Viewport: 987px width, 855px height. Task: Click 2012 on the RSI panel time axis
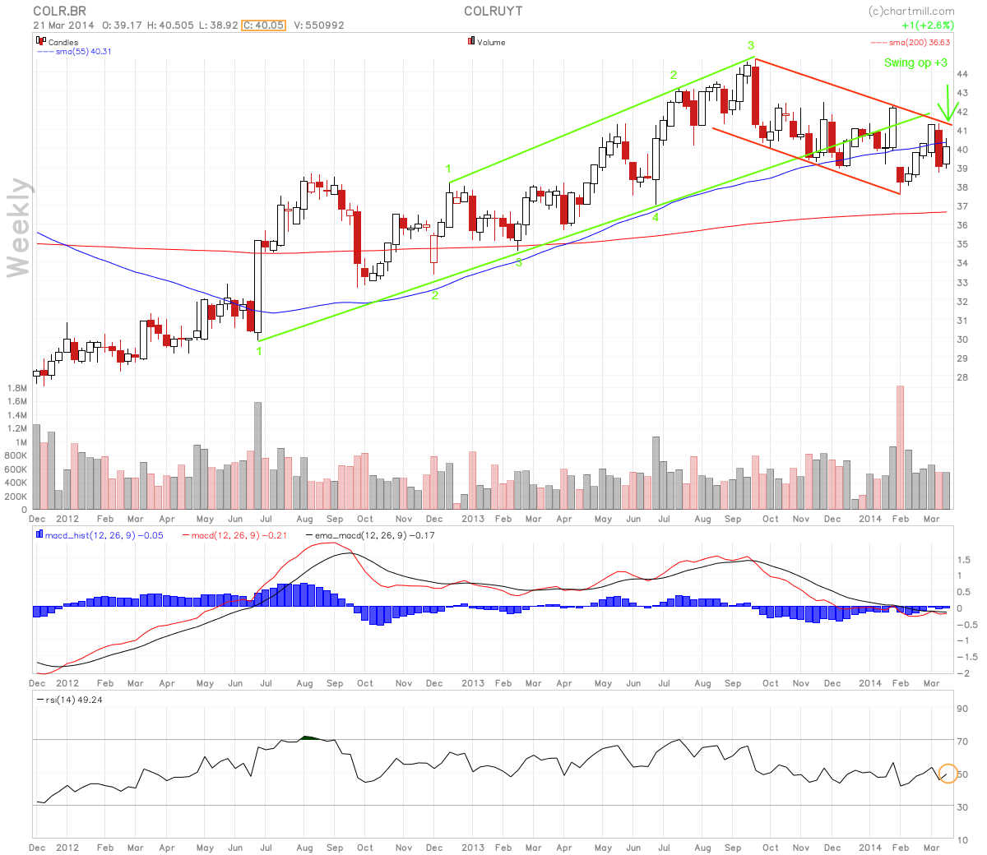point(67,848)
